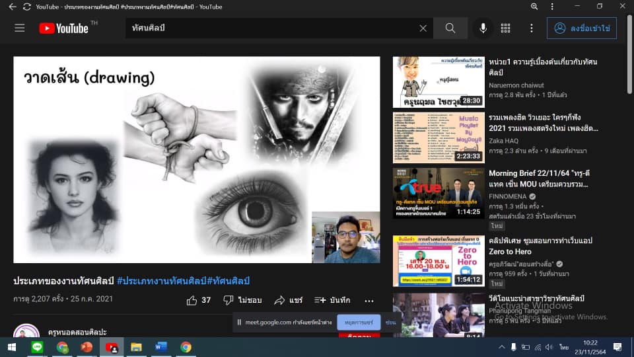Open YouTube settings three-dot menu beside sign in
This screenshot has height=357, width=634.
click(x=532, y=28)
